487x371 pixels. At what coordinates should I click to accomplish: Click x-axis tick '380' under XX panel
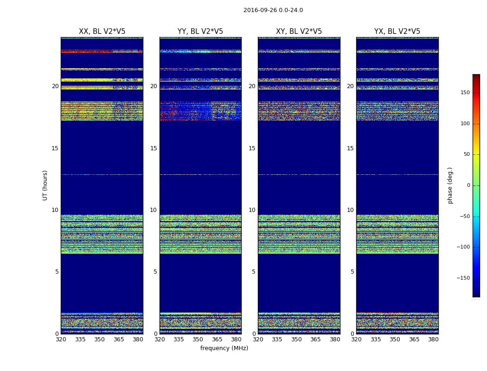pos(138,339)
